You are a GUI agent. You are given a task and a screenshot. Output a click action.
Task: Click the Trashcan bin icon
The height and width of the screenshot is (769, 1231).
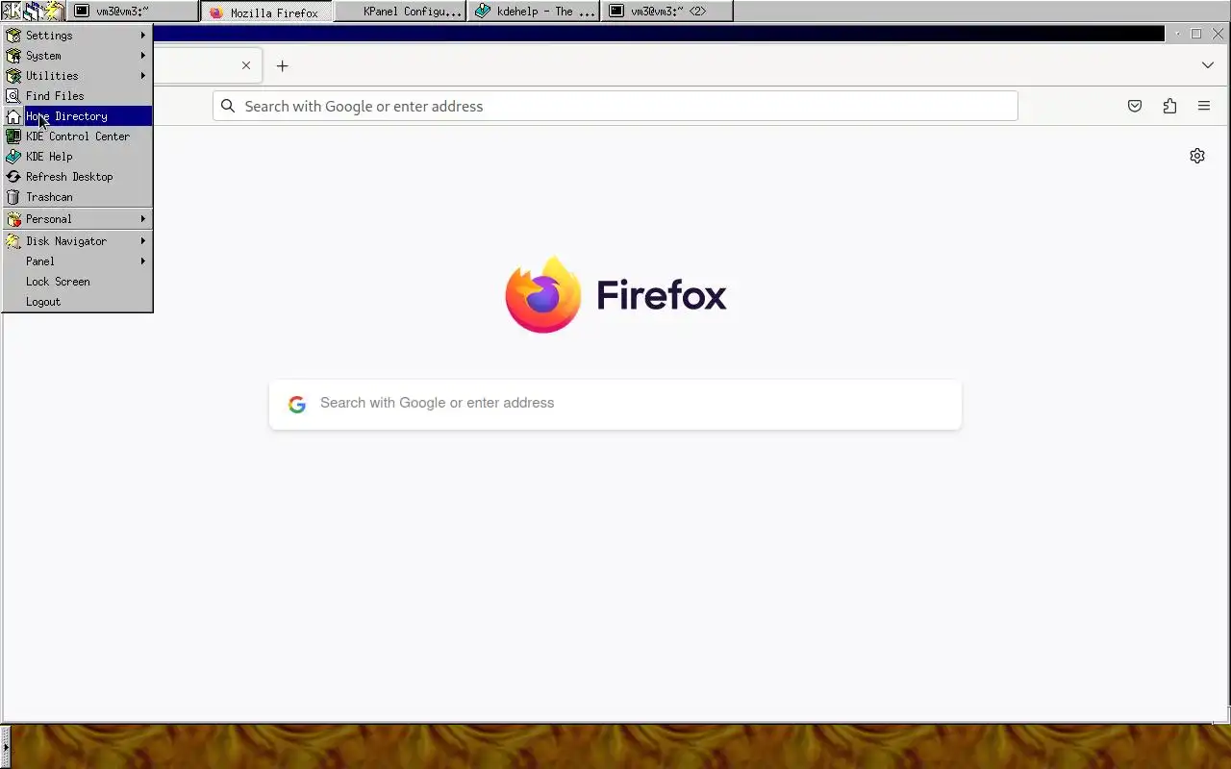point(13,197)
